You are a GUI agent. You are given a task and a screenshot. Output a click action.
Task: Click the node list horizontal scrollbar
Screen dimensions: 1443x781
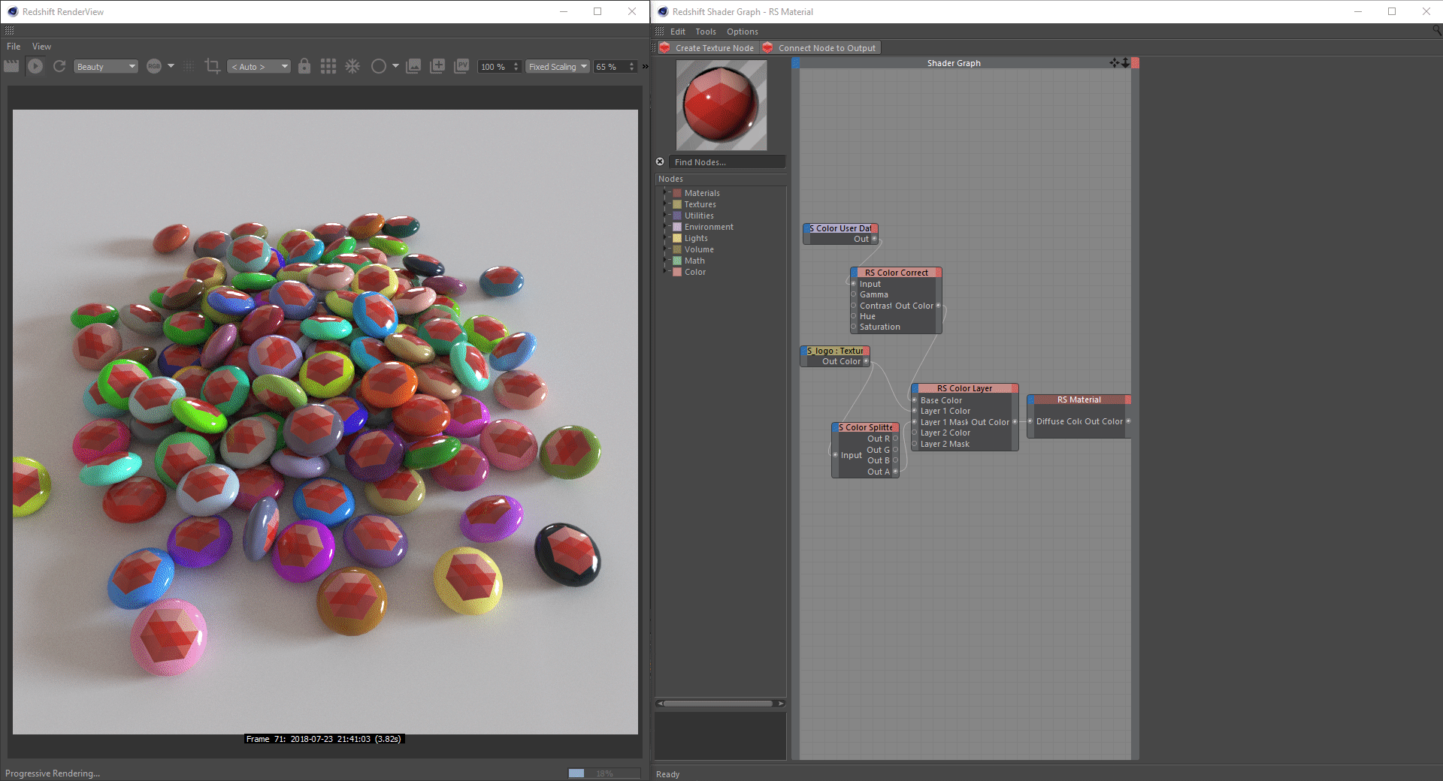click(718, 704)
